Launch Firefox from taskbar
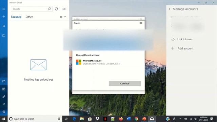Viewport: 217px width, 122px height. (x=121, y=119)
